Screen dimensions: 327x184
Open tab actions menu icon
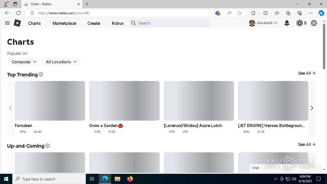point(15,4)
